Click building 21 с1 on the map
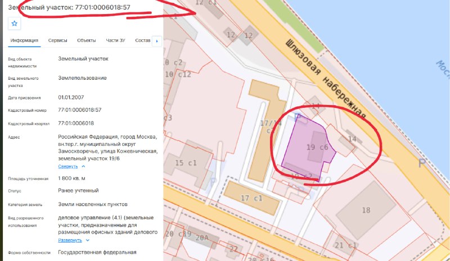 tap(345, 245)
